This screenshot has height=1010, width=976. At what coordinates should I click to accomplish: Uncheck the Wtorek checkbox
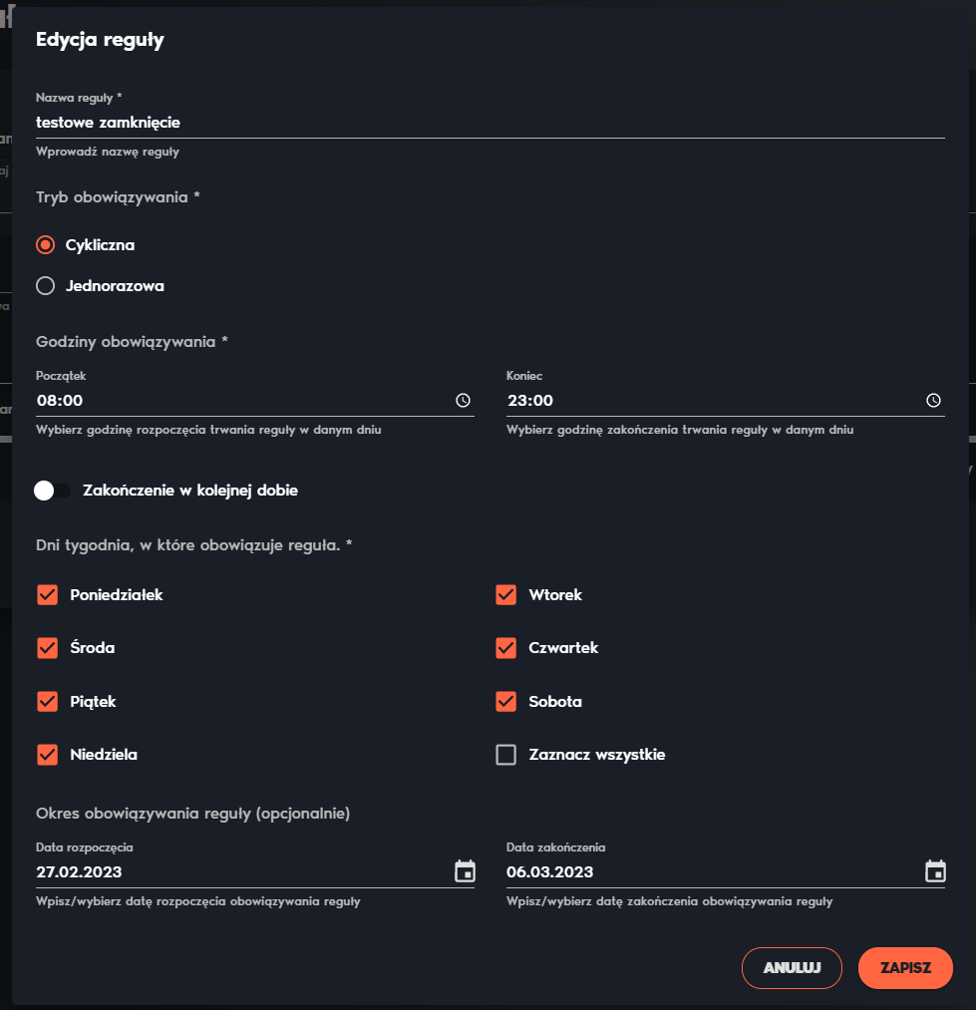coord(505,595)
